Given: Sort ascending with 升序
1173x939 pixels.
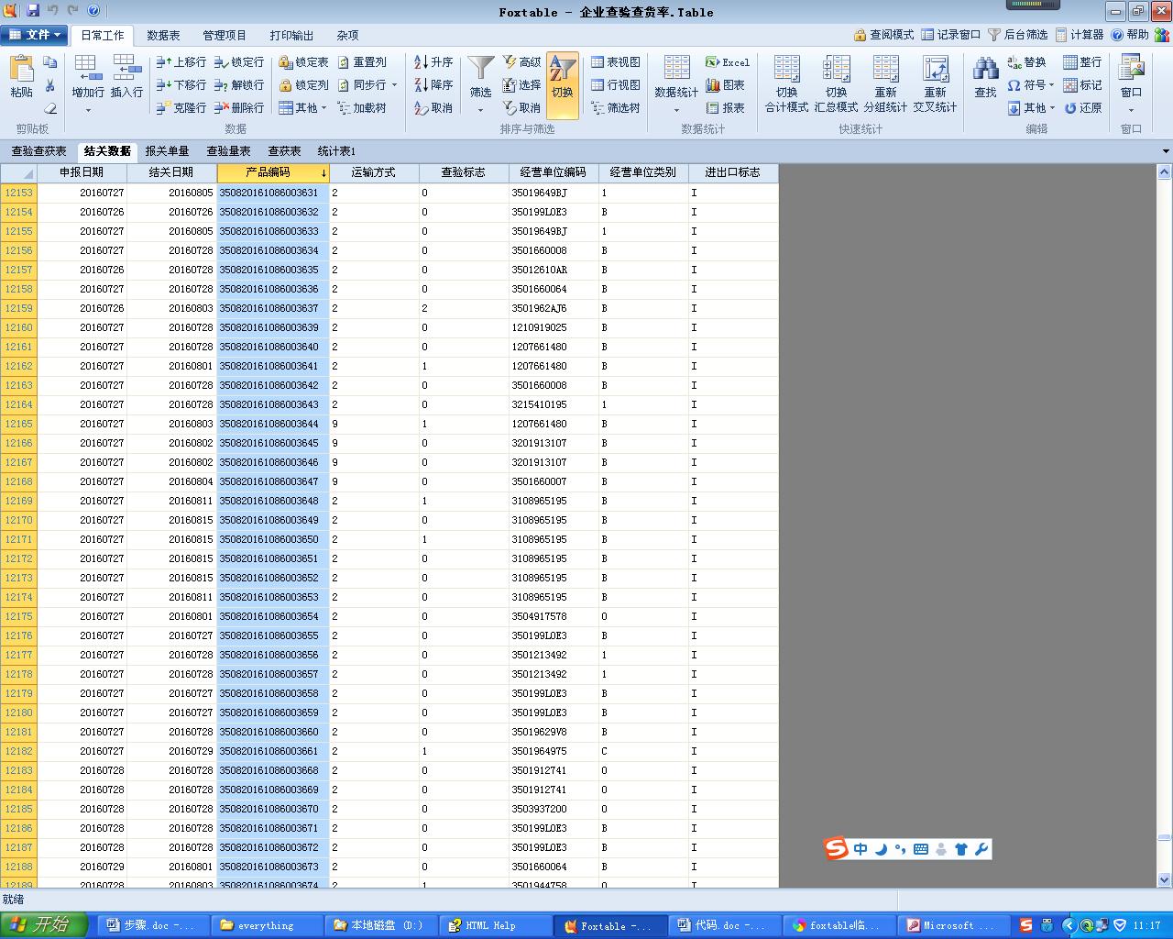Looking at the screenshot, I should click(433, 62).
